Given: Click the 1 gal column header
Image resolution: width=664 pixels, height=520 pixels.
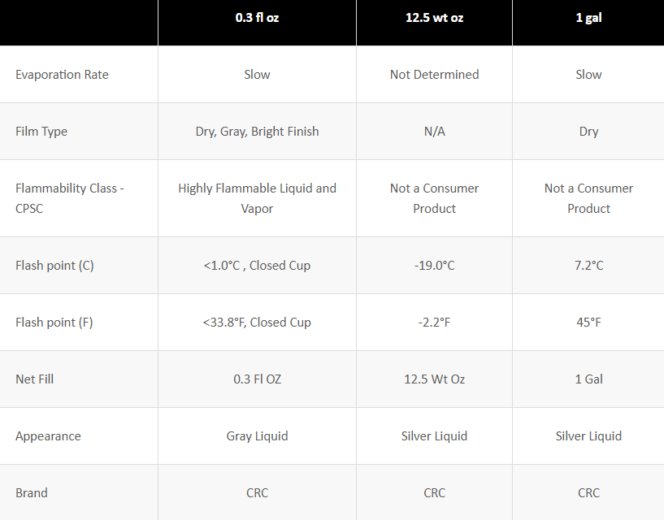Looking at the screenshot, I should pyautogui.click(x=588, y=17).
